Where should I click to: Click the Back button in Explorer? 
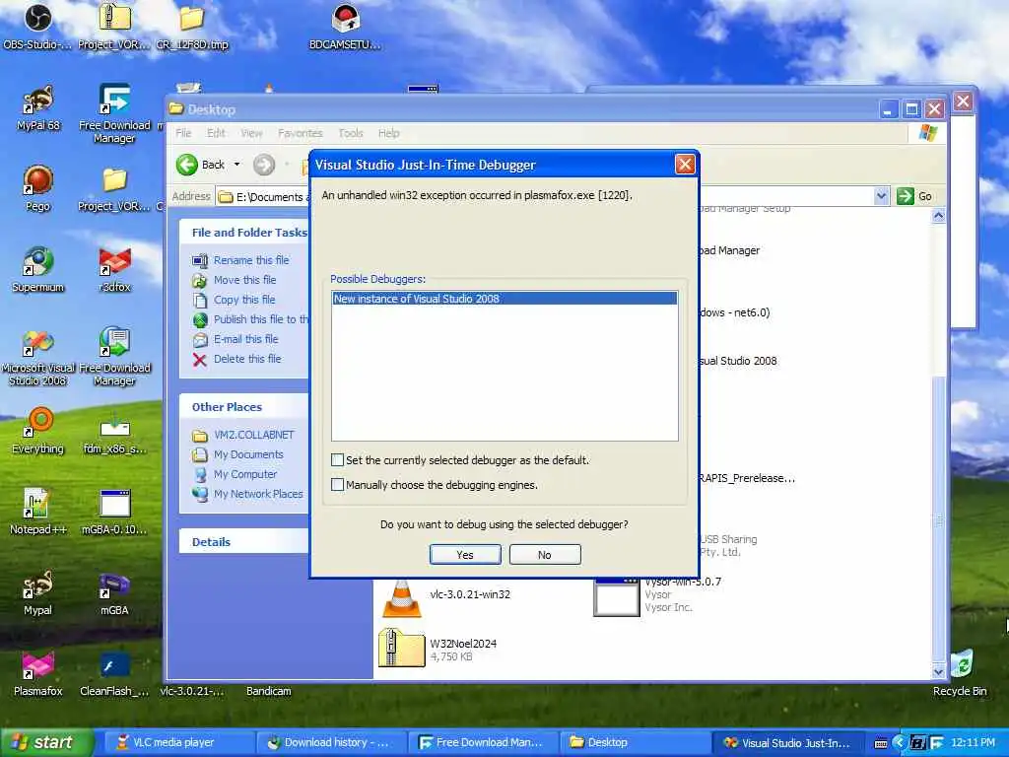point(201,165)
